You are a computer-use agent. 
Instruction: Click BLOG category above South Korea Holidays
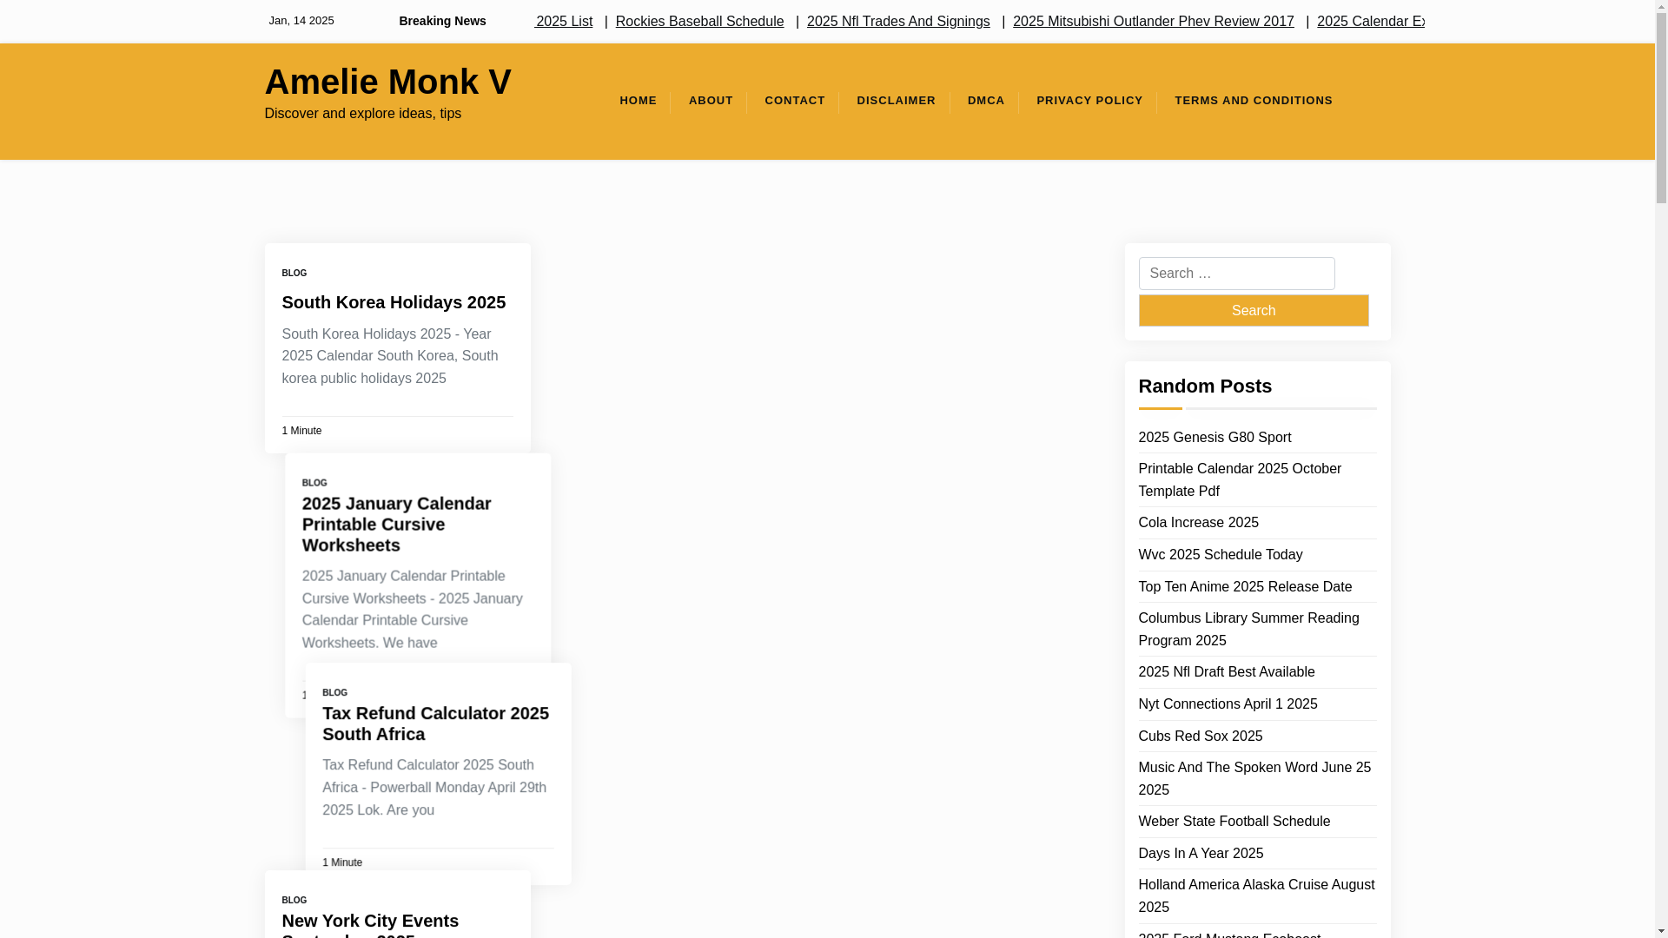coord(294,274)
